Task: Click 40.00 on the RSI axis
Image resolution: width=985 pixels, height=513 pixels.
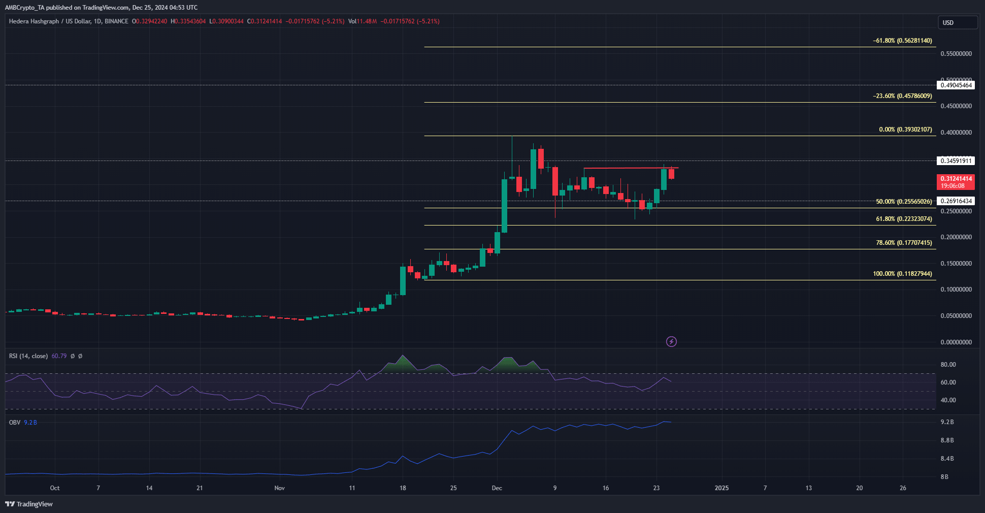Action: click(x=948, y=400)
